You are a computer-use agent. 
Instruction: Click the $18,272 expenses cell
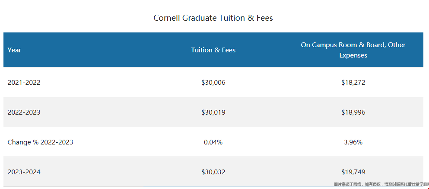click(x=353, y=83)
